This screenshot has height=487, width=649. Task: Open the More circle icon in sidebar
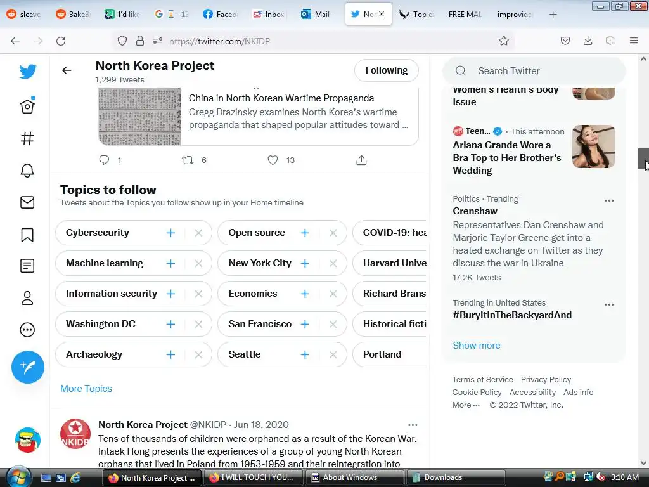pos(27,330)
